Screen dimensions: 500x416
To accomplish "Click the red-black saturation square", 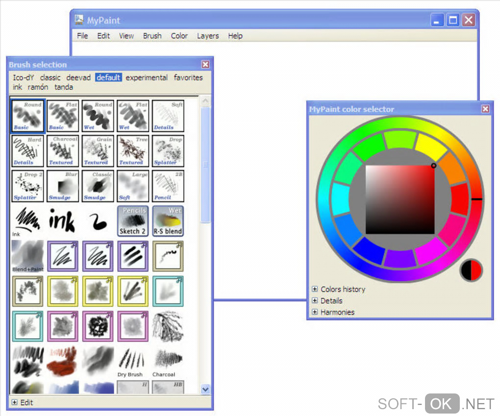I will pos(400,199).
